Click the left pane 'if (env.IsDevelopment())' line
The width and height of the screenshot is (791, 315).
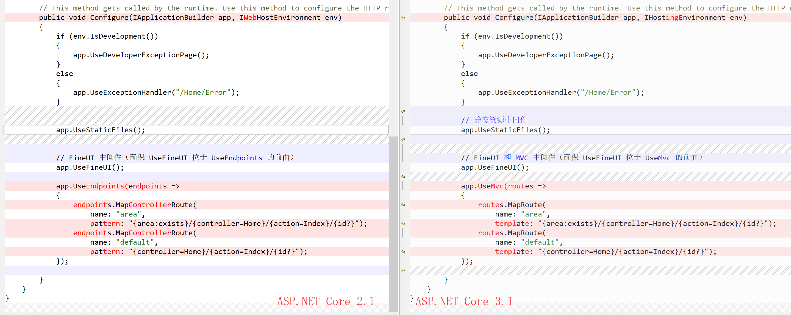click(x=107, y=36)
